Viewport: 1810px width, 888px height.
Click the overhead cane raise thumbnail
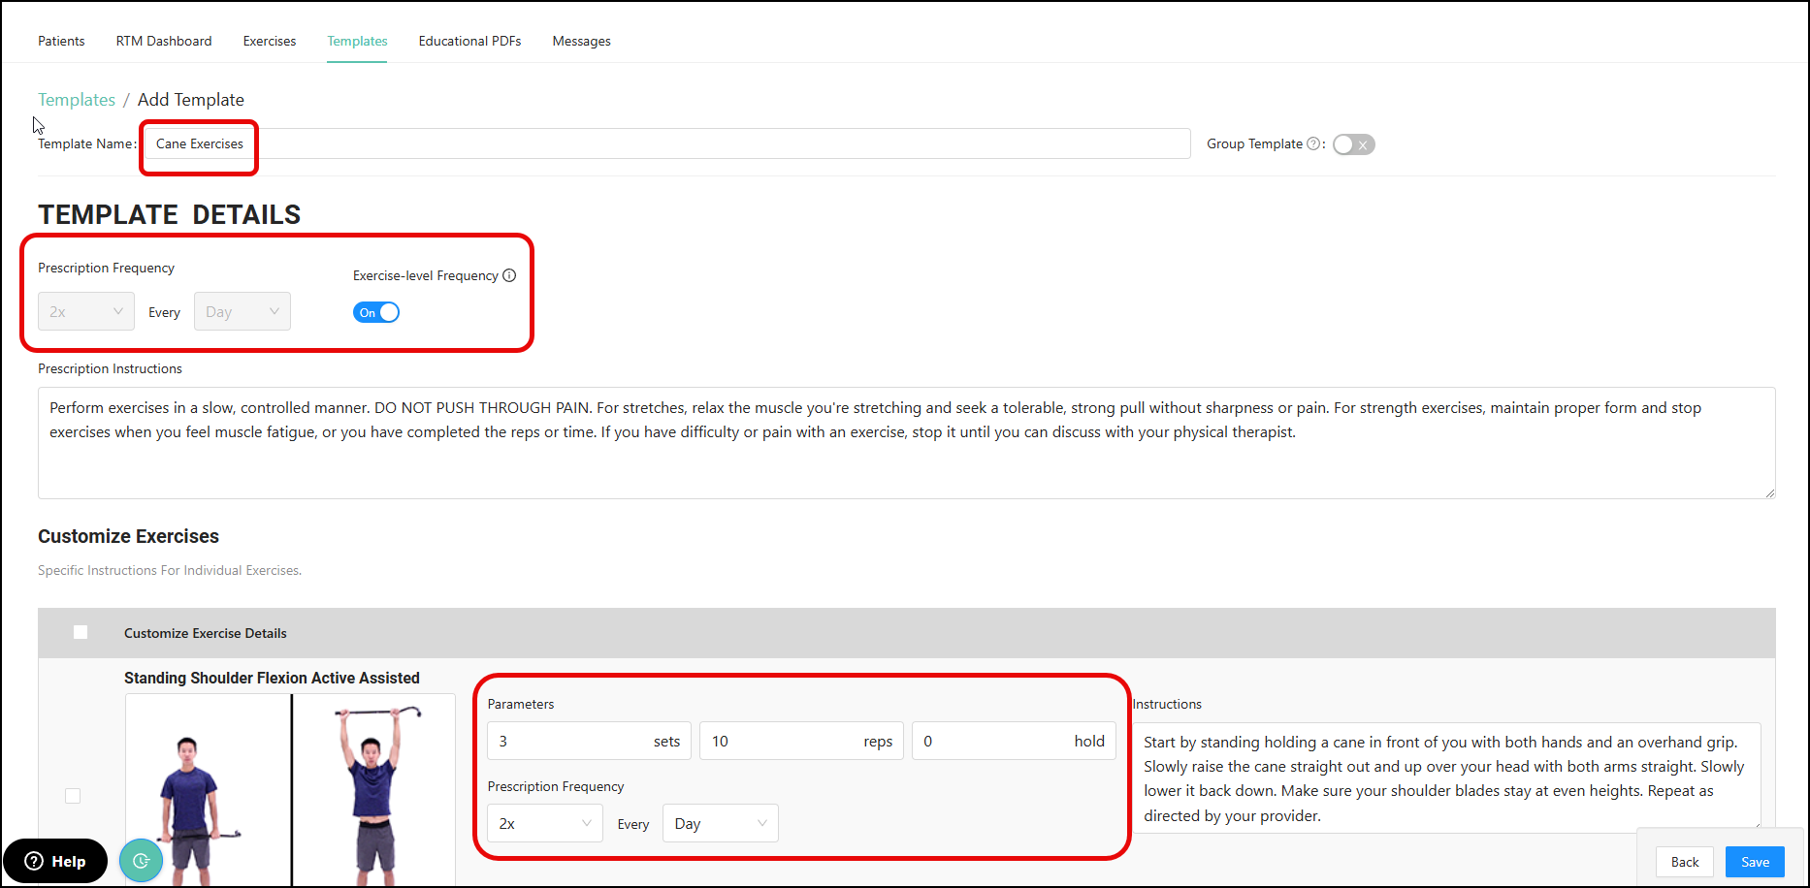tap(373, 790)
